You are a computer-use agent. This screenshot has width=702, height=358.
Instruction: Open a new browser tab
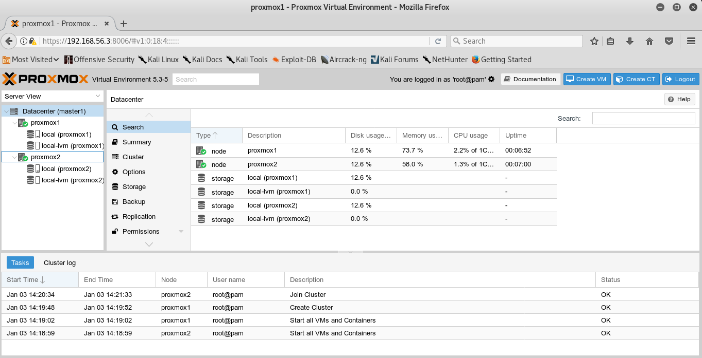124,24
